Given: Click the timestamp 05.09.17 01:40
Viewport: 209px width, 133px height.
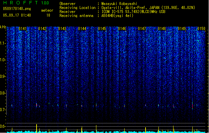Looking at the screenshot, I should click(17, 15).
